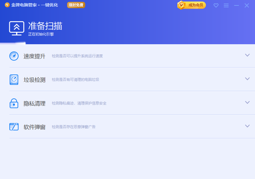The image size is (255, 179).
Task: Click the 速度提升 speedometer icon
Action: 14,56
